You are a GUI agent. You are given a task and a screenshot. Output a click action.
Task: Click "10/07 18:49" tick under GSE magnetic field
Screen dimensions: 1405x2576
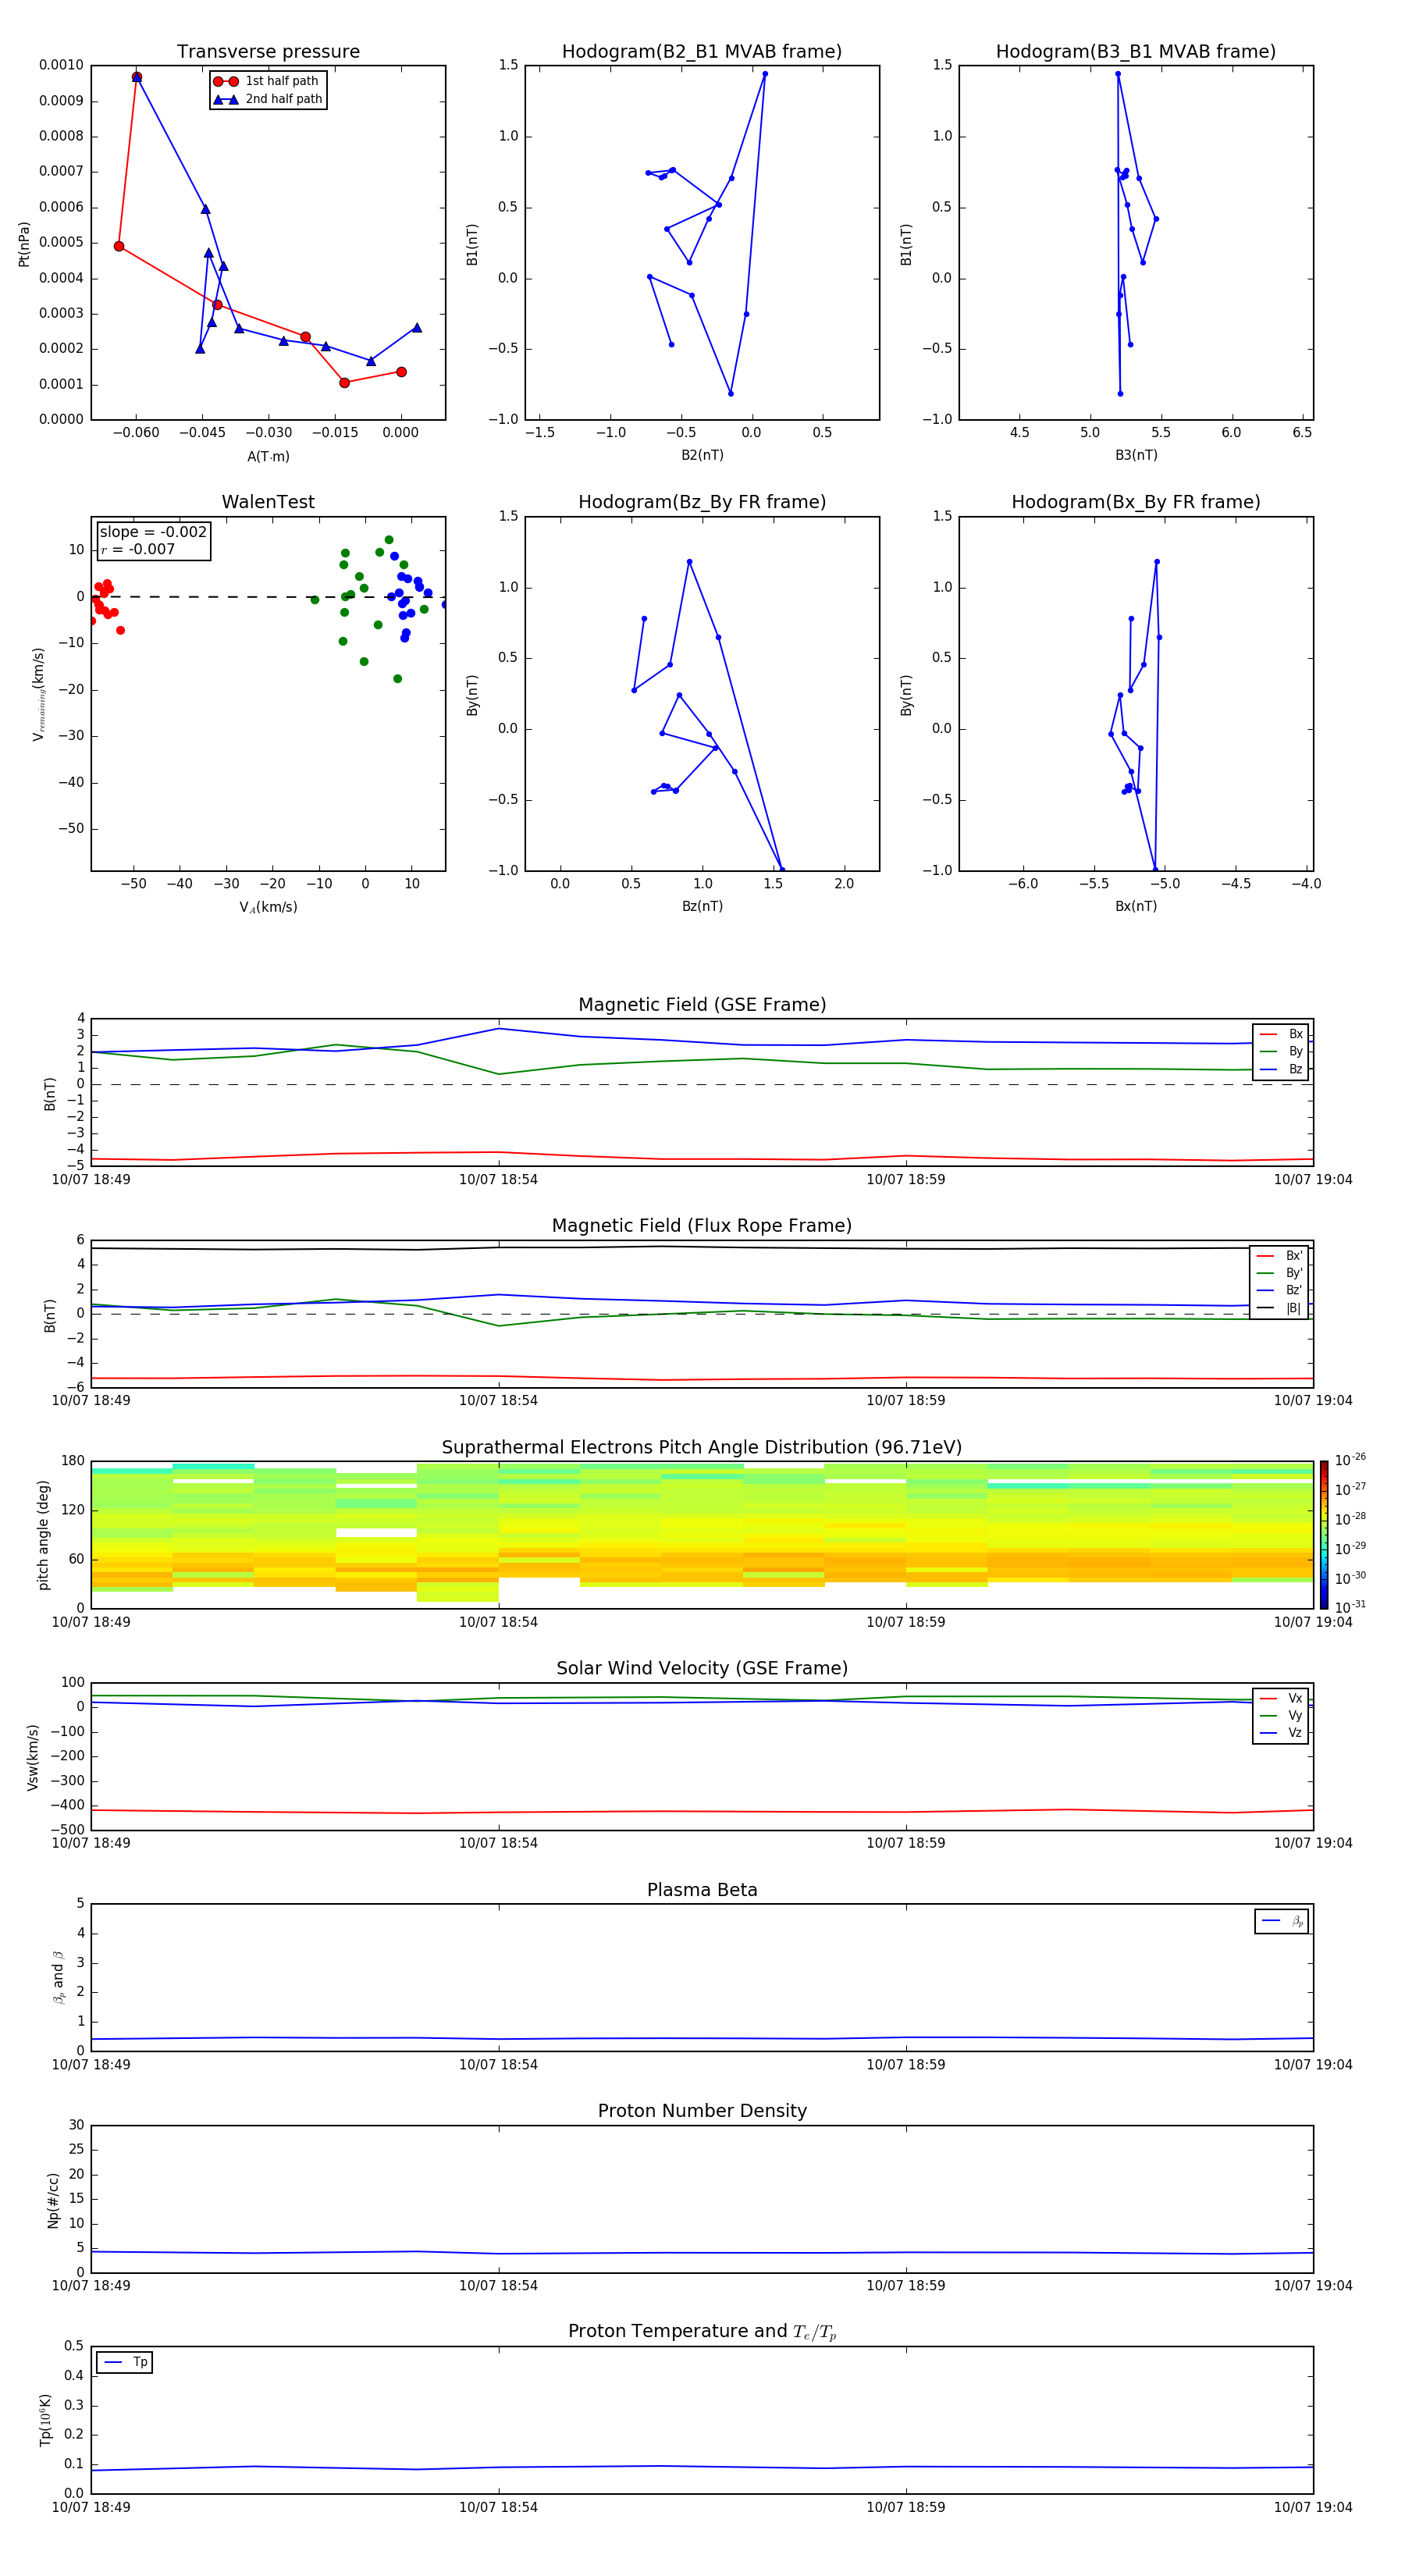click(91, 1180)
